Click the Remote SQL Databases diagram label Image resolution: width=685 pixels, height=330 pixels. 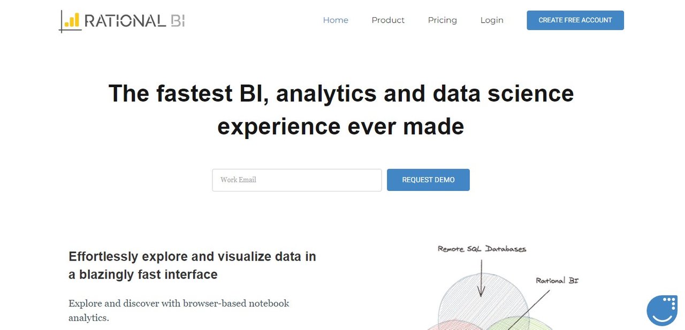[x=482, y=249]
